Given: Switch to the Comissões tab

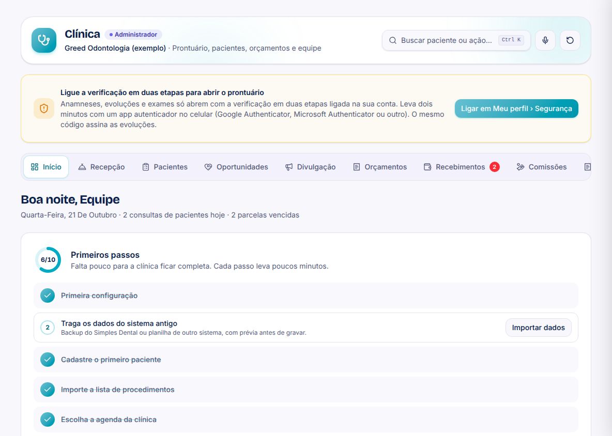Looking at the screenshot, I should tap(542, 167).
